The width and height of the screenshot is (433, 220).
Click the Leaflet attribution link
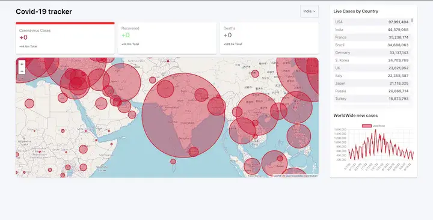pos(277,176)
